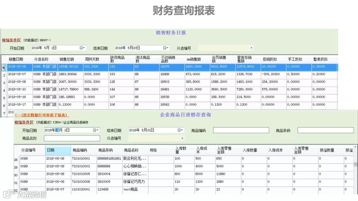Click product code 7101010005 cell
Screen dimensions: 358x201
[84, 174]
